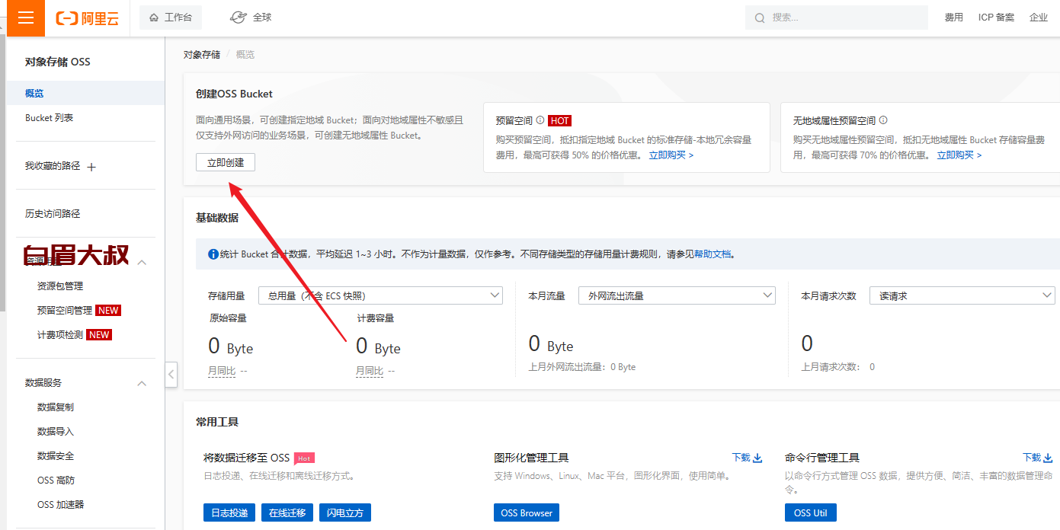The height and width of the screenshot is (530, 1060).
Task: Open 数据导入 in sidebar
Action: click(x=56, y=432)
